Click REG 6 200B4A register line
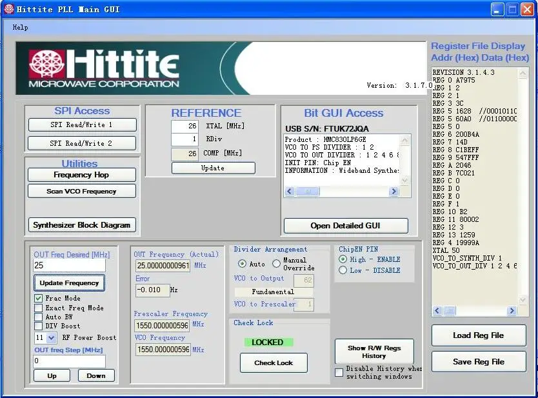Image resolution: width=538 pixels, height=398 pixels. 456,135
